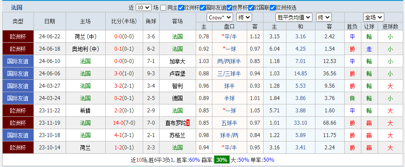405x167 pixels.
Task: Click the 球半/两 handicap cell
Action: pos(229,135)
